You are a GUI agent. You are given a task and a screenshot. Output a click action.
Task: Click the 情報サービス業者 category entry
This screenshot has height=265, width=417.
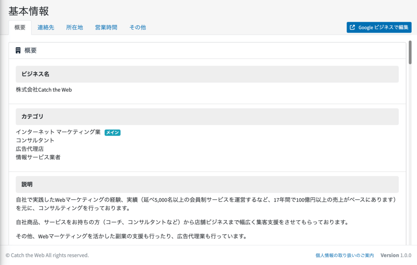coord(38,157)
